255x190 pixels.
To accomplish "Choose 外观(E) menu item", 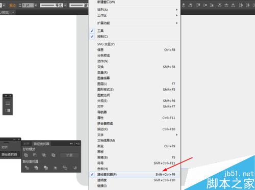I will pyautogui.click(x=135, y=101).
